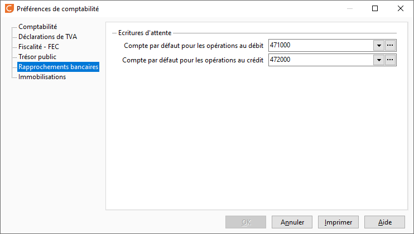Minimize the preferences window
The height and width of the screenshot is (234, 414).
pos(350,8)
